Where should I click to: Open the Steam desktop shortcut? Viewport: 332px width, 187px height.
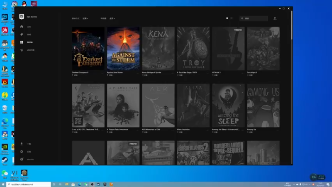(x=5, y=161)
